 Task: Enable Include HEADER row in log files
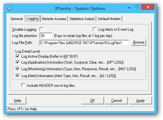pos(23,85)
